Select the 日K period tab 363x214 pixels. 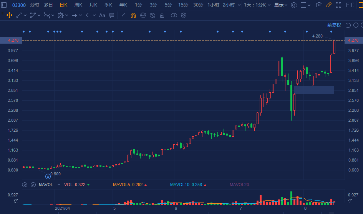[x=63, y=5]
